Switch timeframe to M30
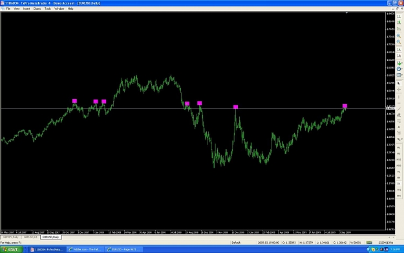Screen dimensions: 404x253 pos(399,165)
